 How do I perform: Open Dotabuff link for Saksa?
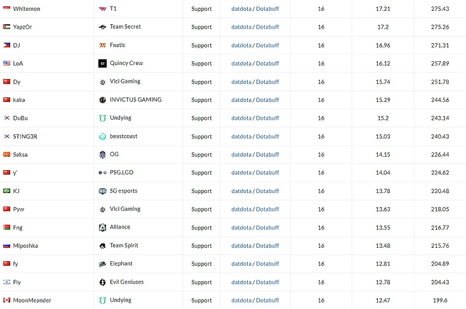click(267, 155)
